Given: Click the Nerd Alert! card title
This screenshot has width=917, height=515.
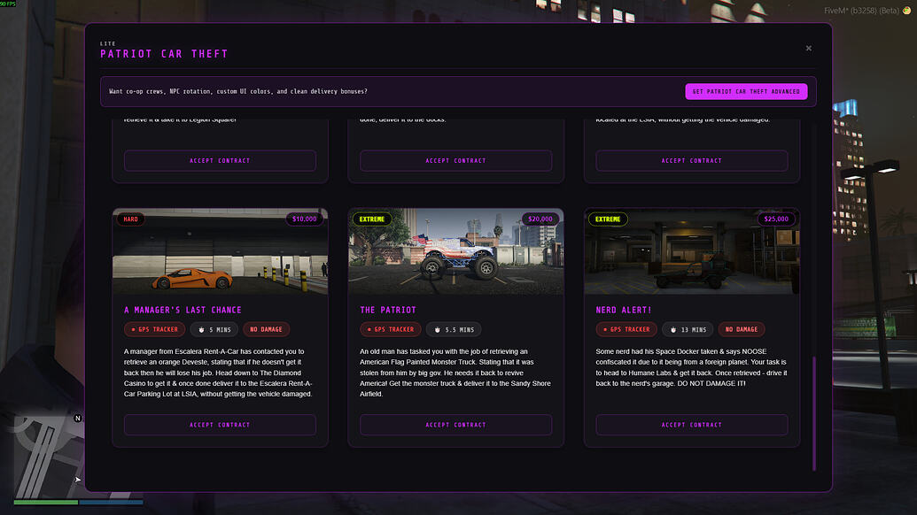Looking at the screenshot, I should (x=624, y=310).
